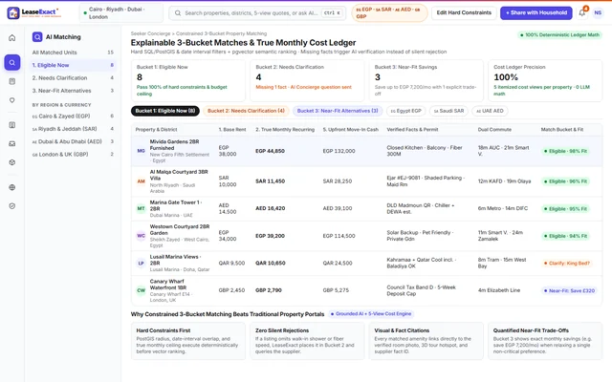Viewport: 612px width, 382px height.
Task: Open the home icon in sidebar
Action: coord(12,38)
